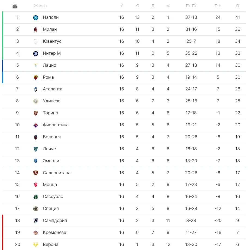Click the Верона club logo

(x=36, y=245)
